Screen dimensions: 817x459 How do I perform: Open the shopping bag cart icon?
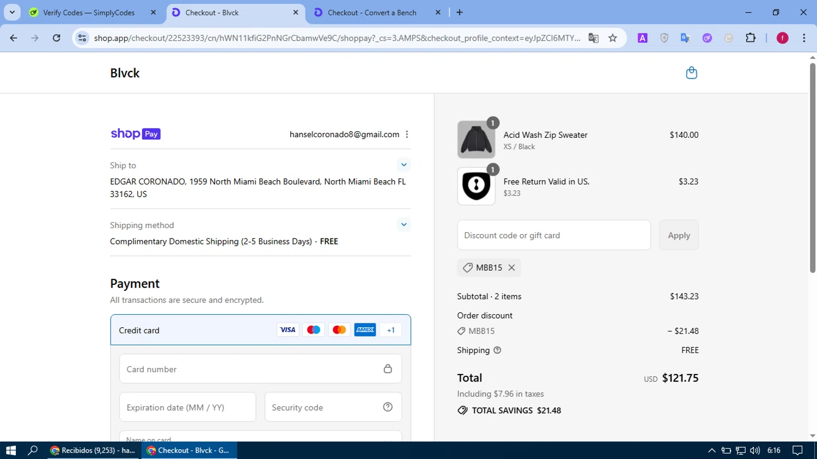coord(691,73)
